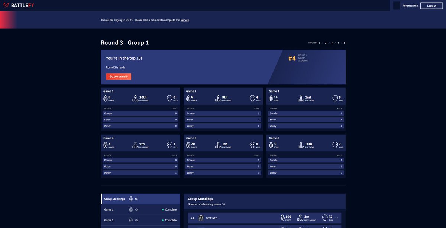Viewport: 446px width, 228px height.
Task: Click the Game 1 kills skull icon
Action: click(x=169, y=98)
